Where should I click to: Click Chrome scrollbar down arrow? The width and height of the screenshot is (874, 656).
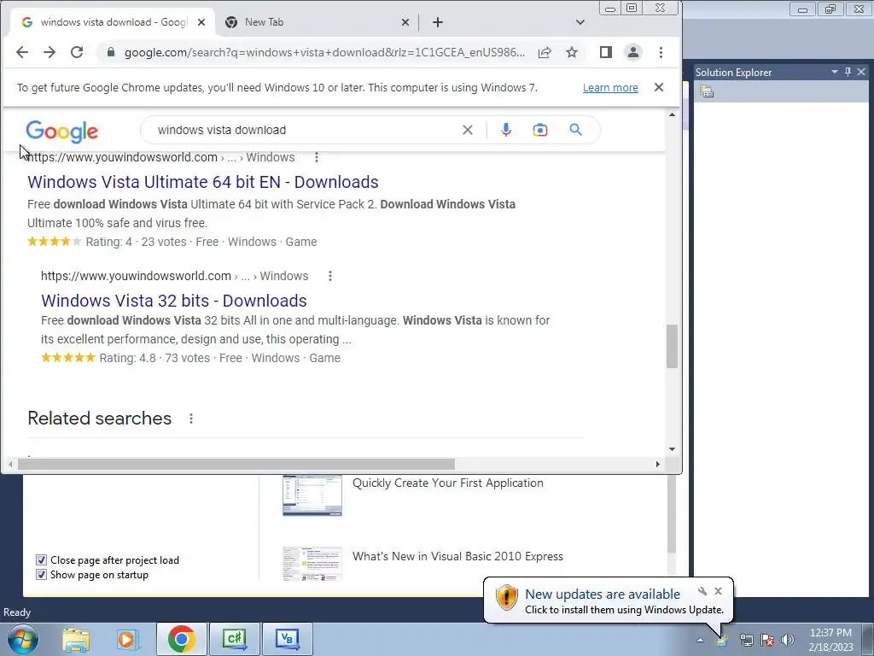click(673, 449)
